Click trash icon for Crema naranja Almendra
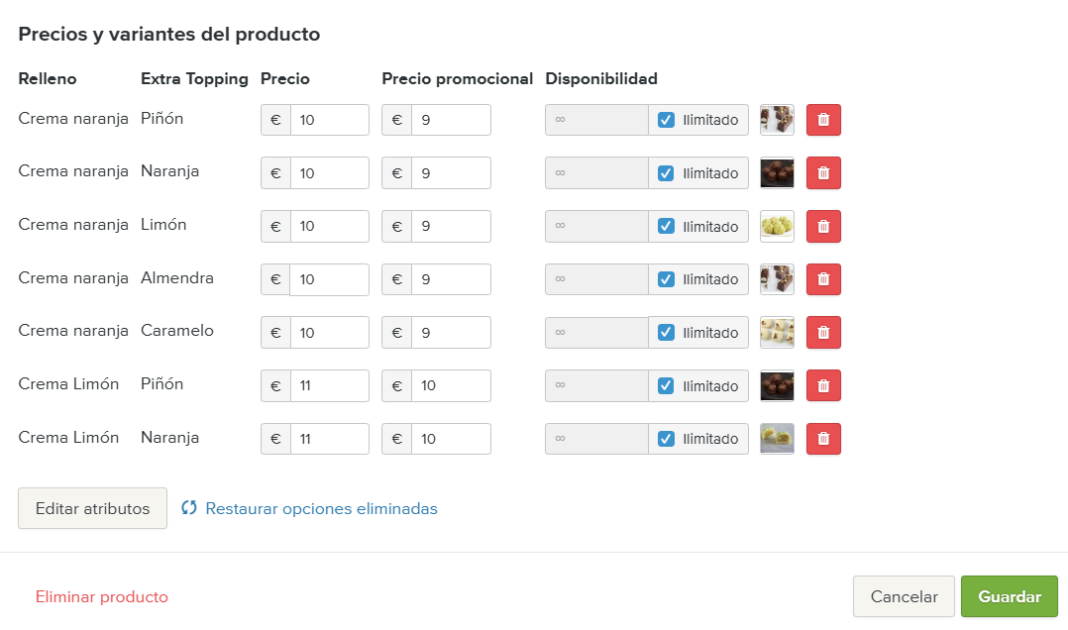Screen dimensions: 1068x630 [823, 279]
